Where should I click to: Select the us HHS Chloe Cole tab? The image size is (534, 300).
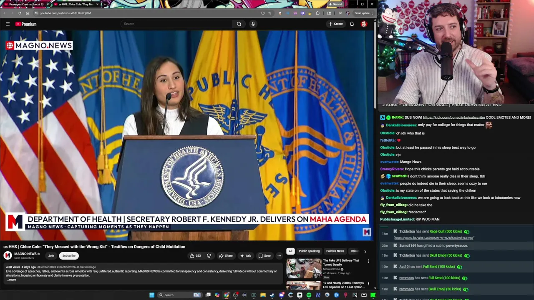tap(75, 4)
